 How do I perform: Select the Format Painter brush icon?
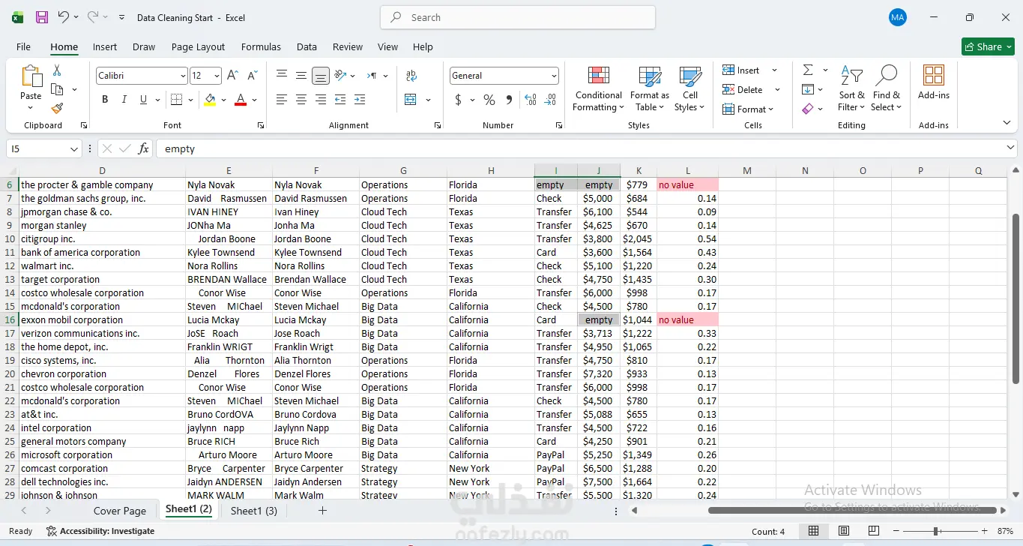[57, 108]
